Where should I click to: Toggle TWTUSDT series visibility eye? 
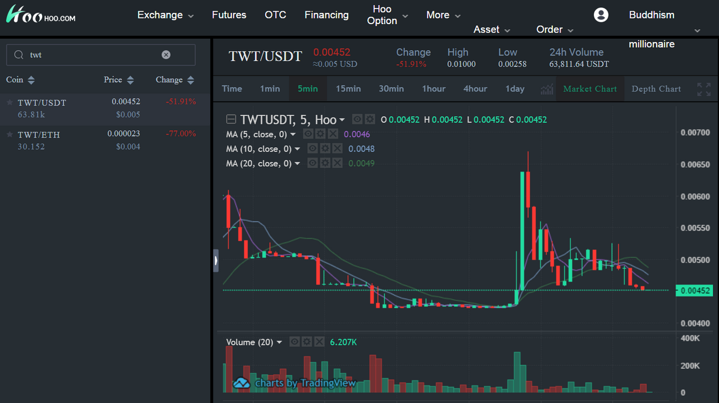point(357,119)
